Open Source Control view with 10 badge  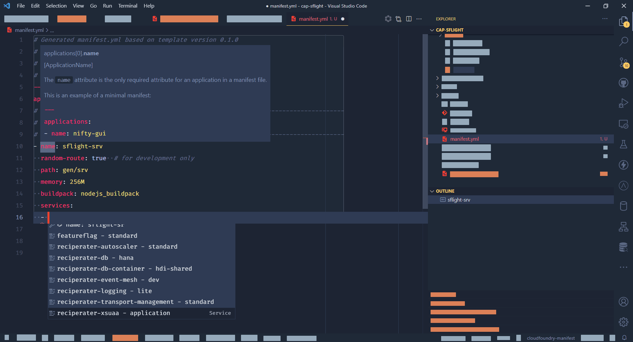(x=623, y=62)
